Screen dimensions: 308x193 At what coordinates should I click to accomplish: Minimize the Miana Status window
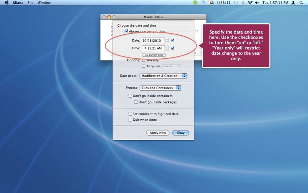109,17
